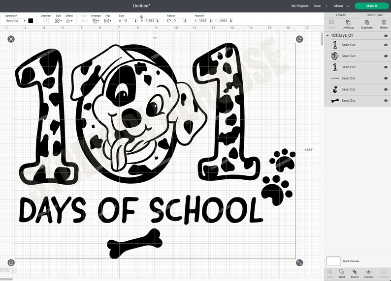
Task: Open the Arrange tool
Action: tap(96, 21)
